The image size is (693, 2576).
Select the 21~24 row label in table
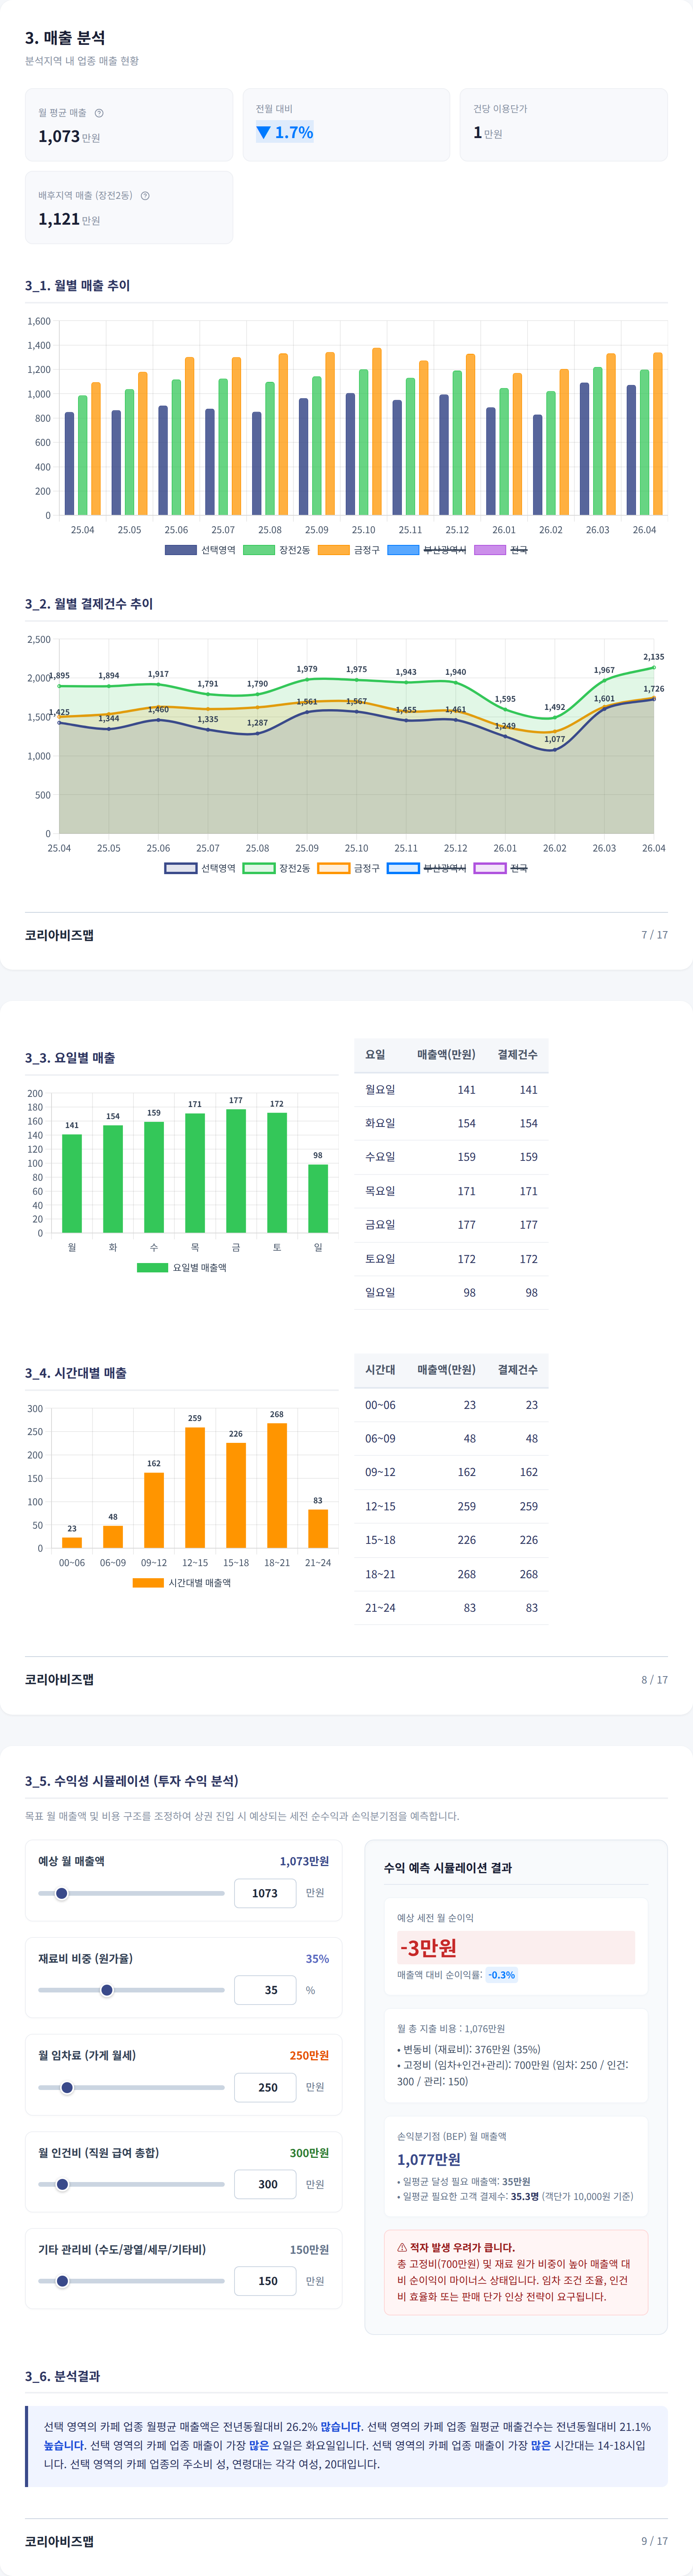(380, 1608)
